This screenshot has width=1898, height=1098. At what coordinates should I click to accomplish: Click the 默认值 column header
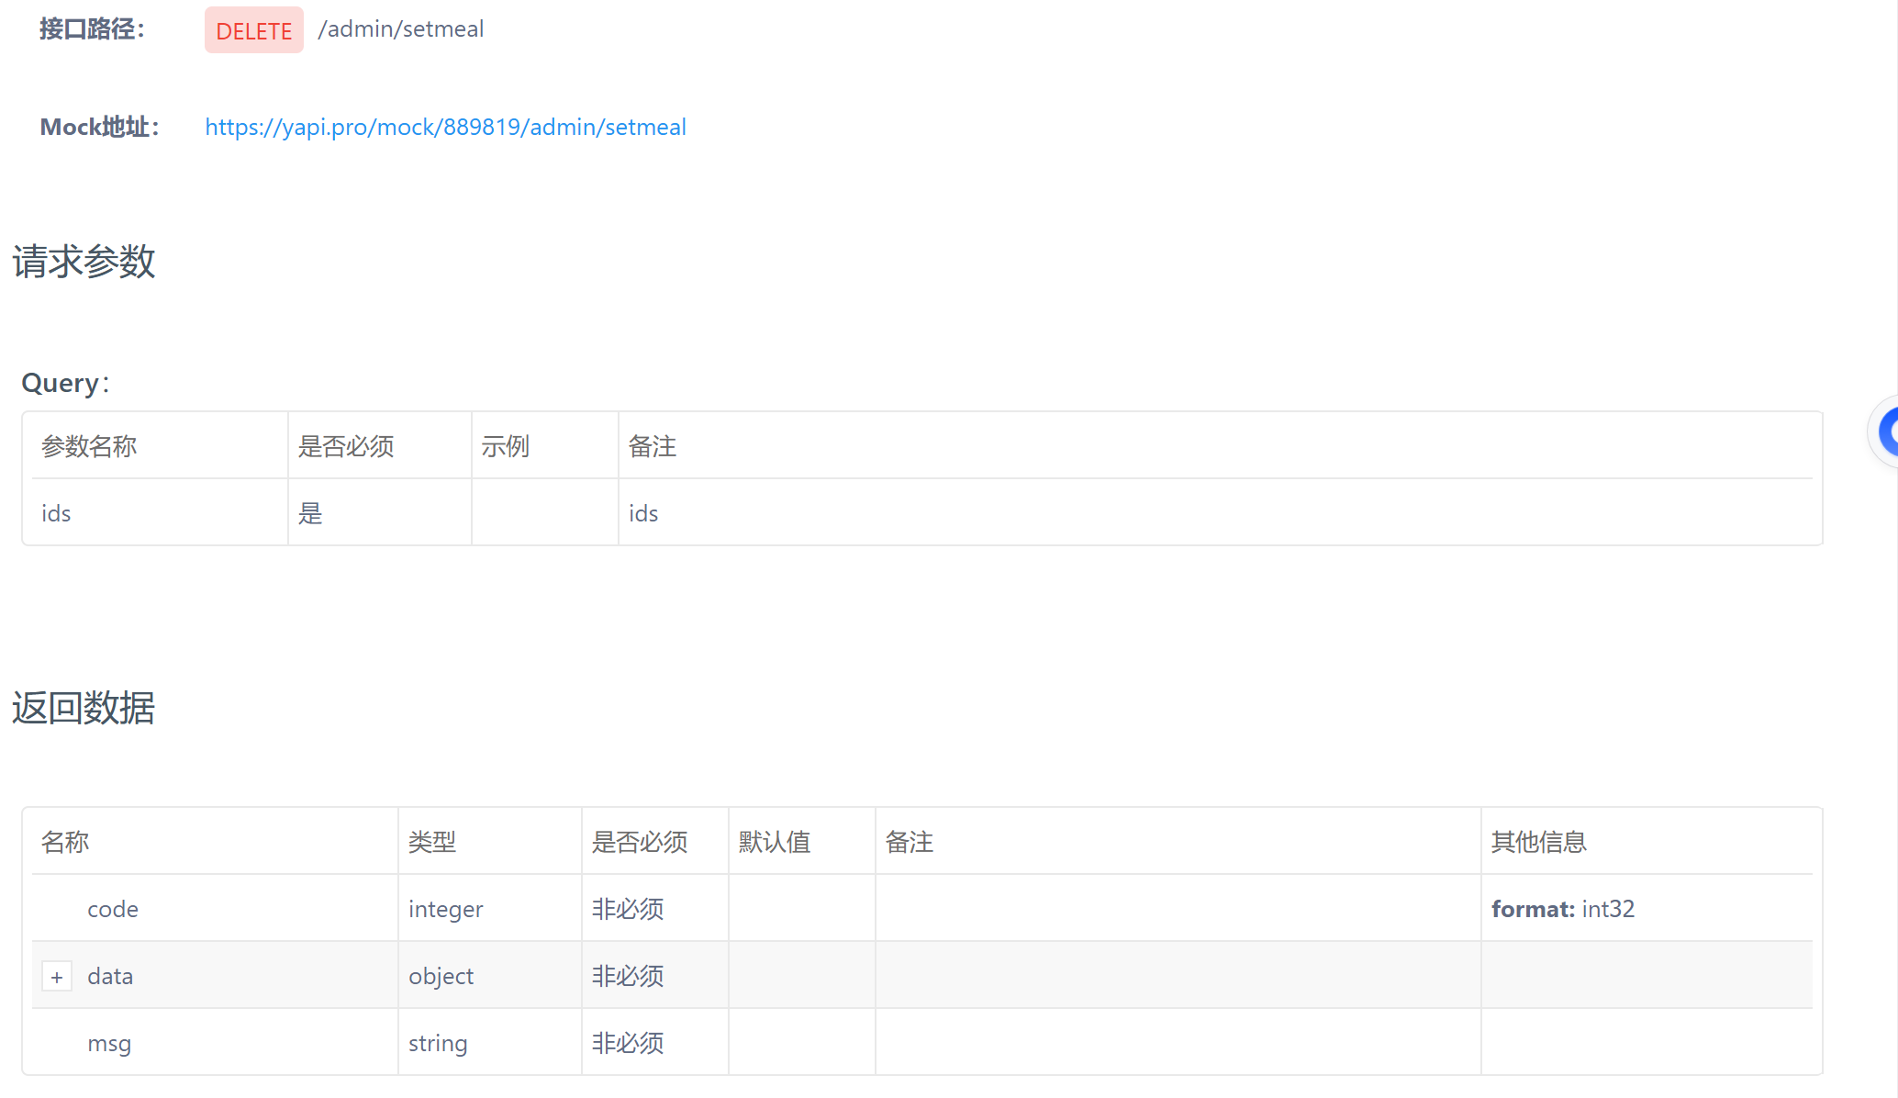click(x=774, y=842)
